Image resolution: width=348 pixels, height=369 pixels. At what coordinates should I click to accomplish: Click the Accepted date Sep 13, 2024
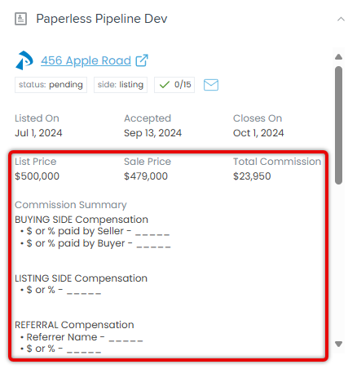152,133
